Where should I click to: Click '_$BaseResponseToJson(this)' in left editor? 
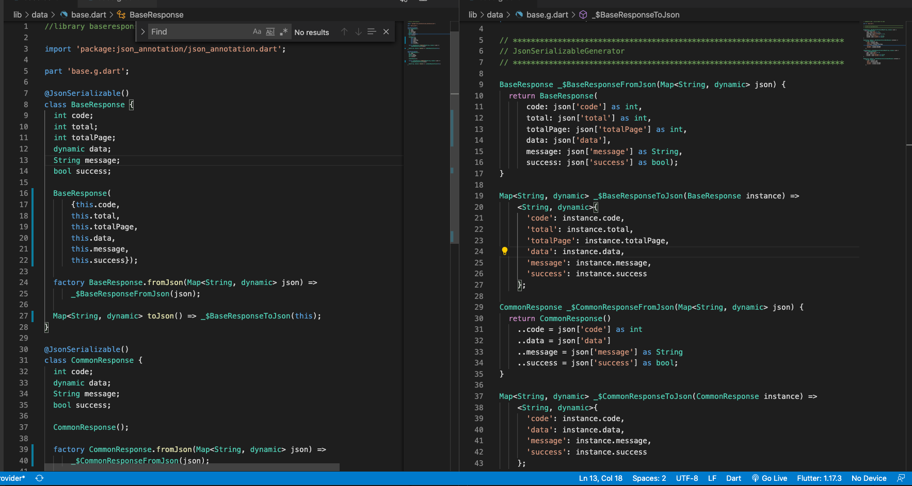point(259,316)
